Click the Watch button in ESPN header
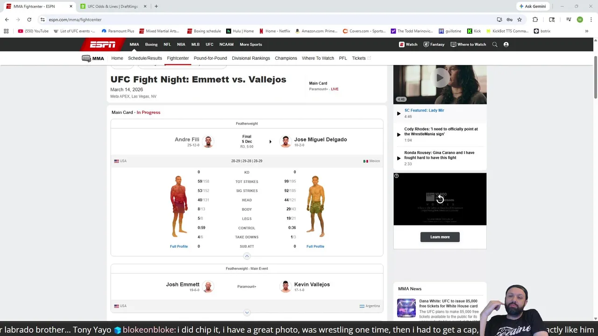The width and height of the screenshot is (598, 336). [408, 44]
